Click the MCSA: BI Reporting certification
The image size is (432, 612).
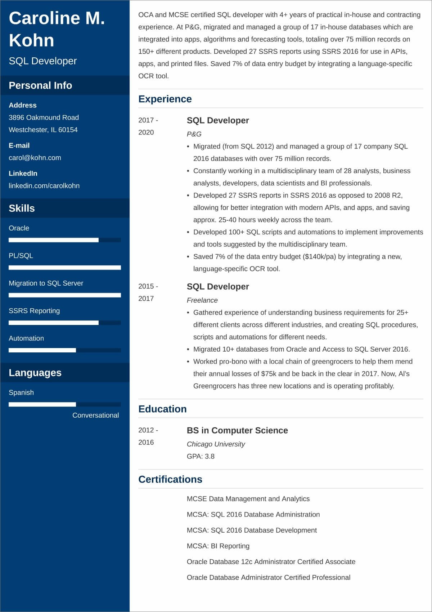pyautogui.click(x=218, y=546)
